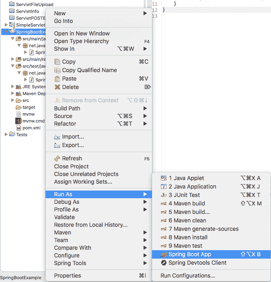Click the Copy icon in context menu
Viewport: 271px width, 282px height.
(57, 62)
